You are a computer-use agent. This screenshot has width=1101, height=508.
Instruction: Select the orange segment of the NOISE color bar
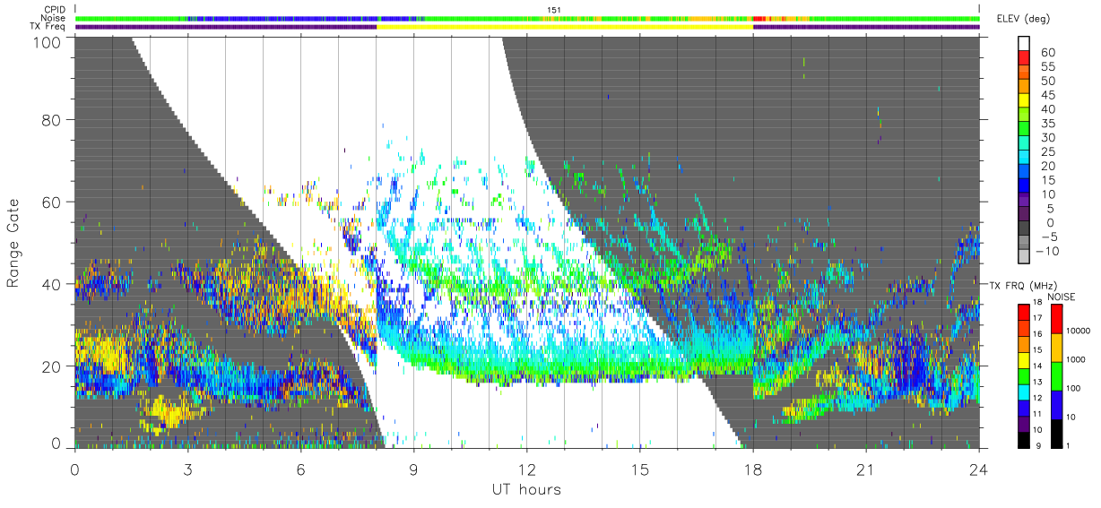pos(1057,348)
